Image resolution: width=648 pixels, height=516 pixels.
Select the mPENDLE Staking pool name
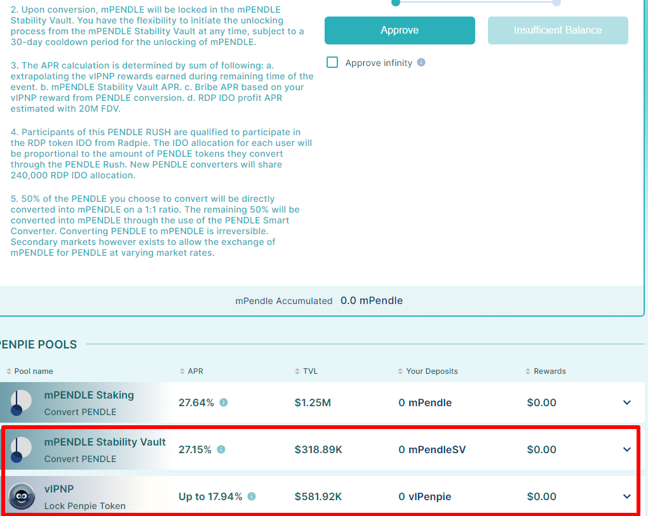[x=89, y=395]
